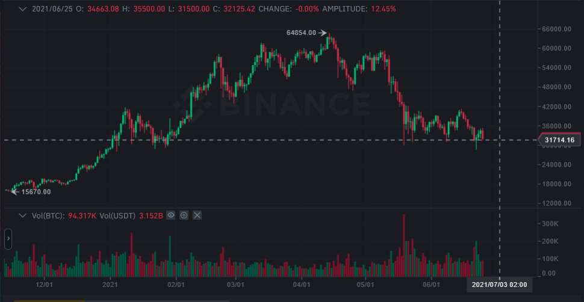Collapse the OHLC legend chevron
This screenshot has width=584, height=302.
23,9
